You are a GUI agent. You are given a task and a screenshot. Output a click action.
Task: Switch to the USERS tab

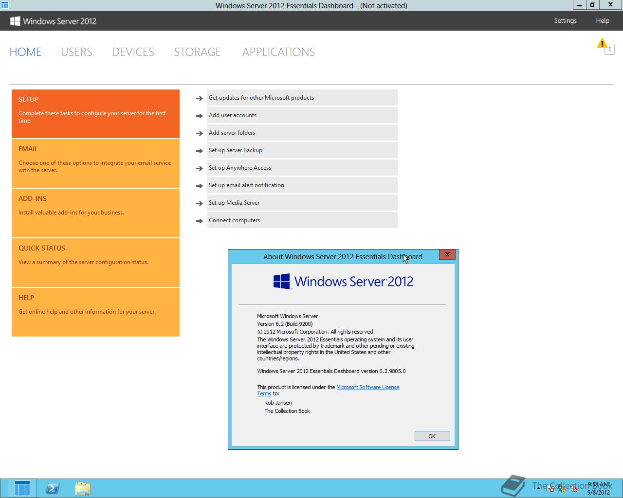click(x=76, y=52)
